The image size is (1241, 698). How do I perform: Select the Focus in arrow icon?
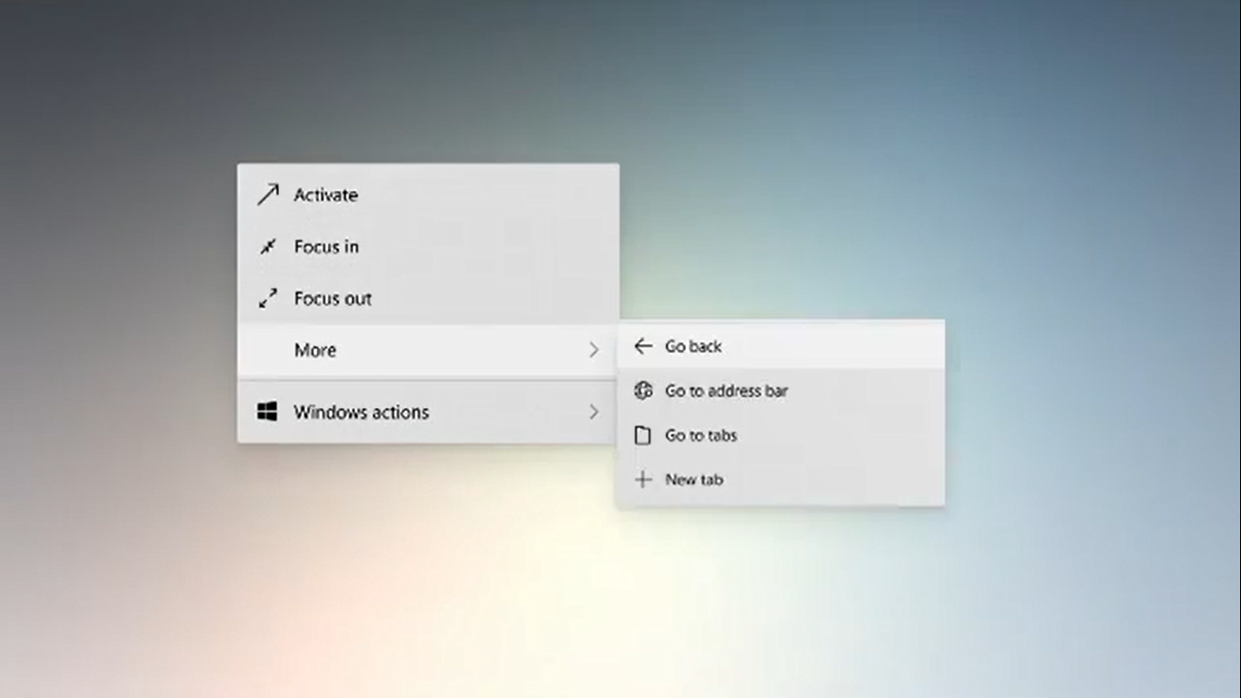click(x=267, y=246)
